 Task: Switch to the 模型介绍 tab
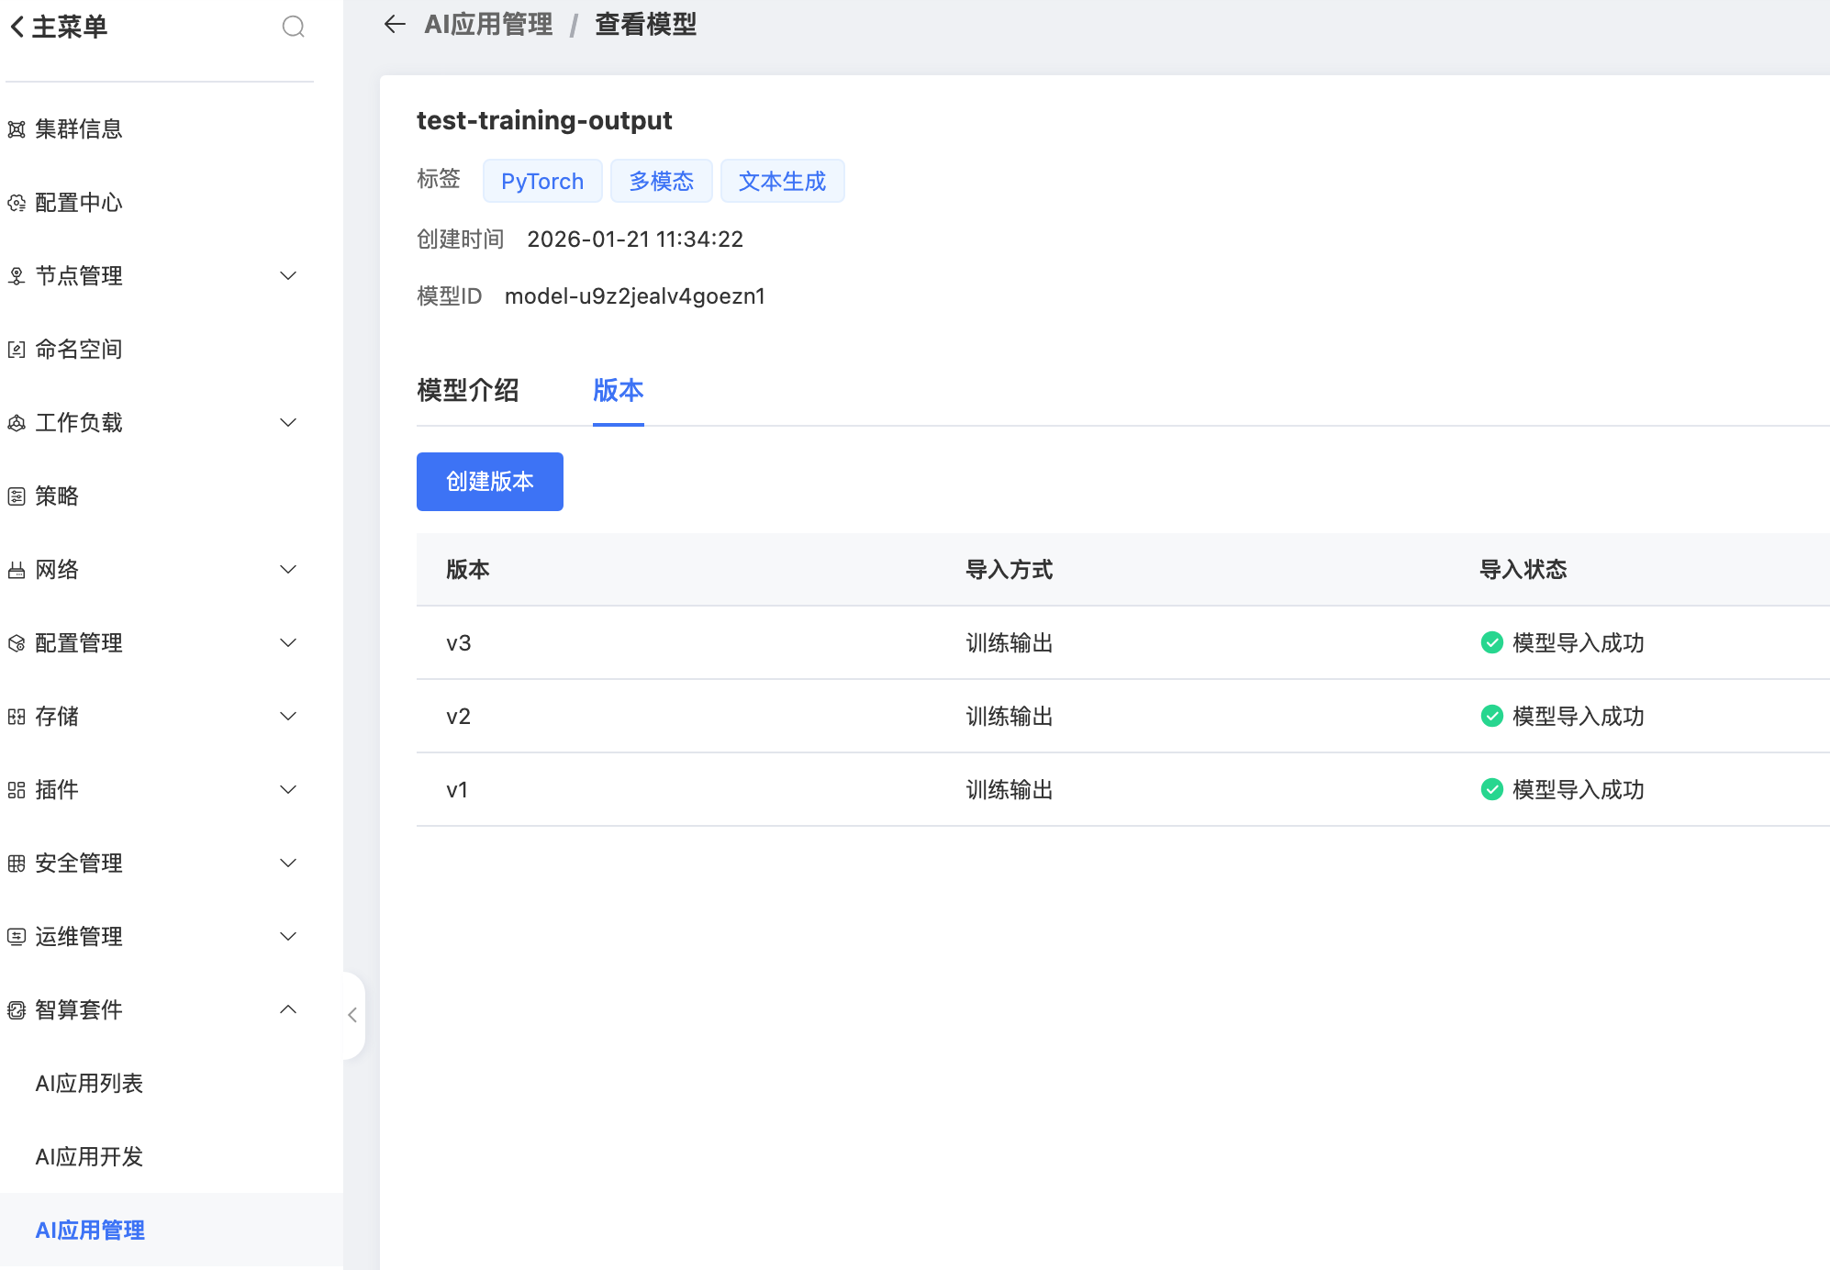467,391
